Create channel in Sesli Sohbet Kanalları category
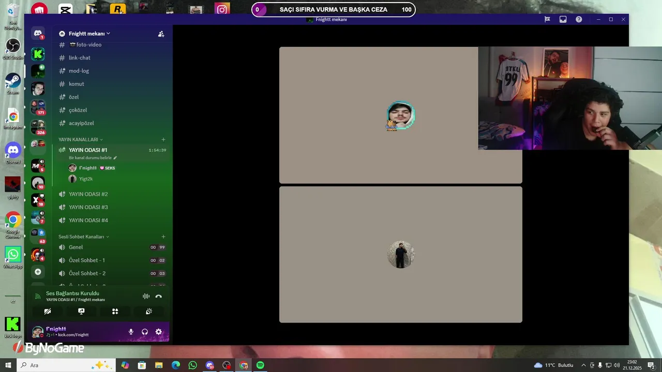 click(163, 237)
